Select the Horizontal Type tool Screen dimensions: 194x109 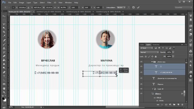4,76
